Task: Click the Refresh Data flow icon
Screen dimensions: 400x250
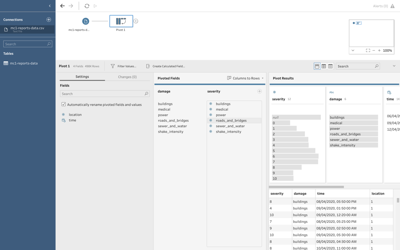Action: [87, 6]
